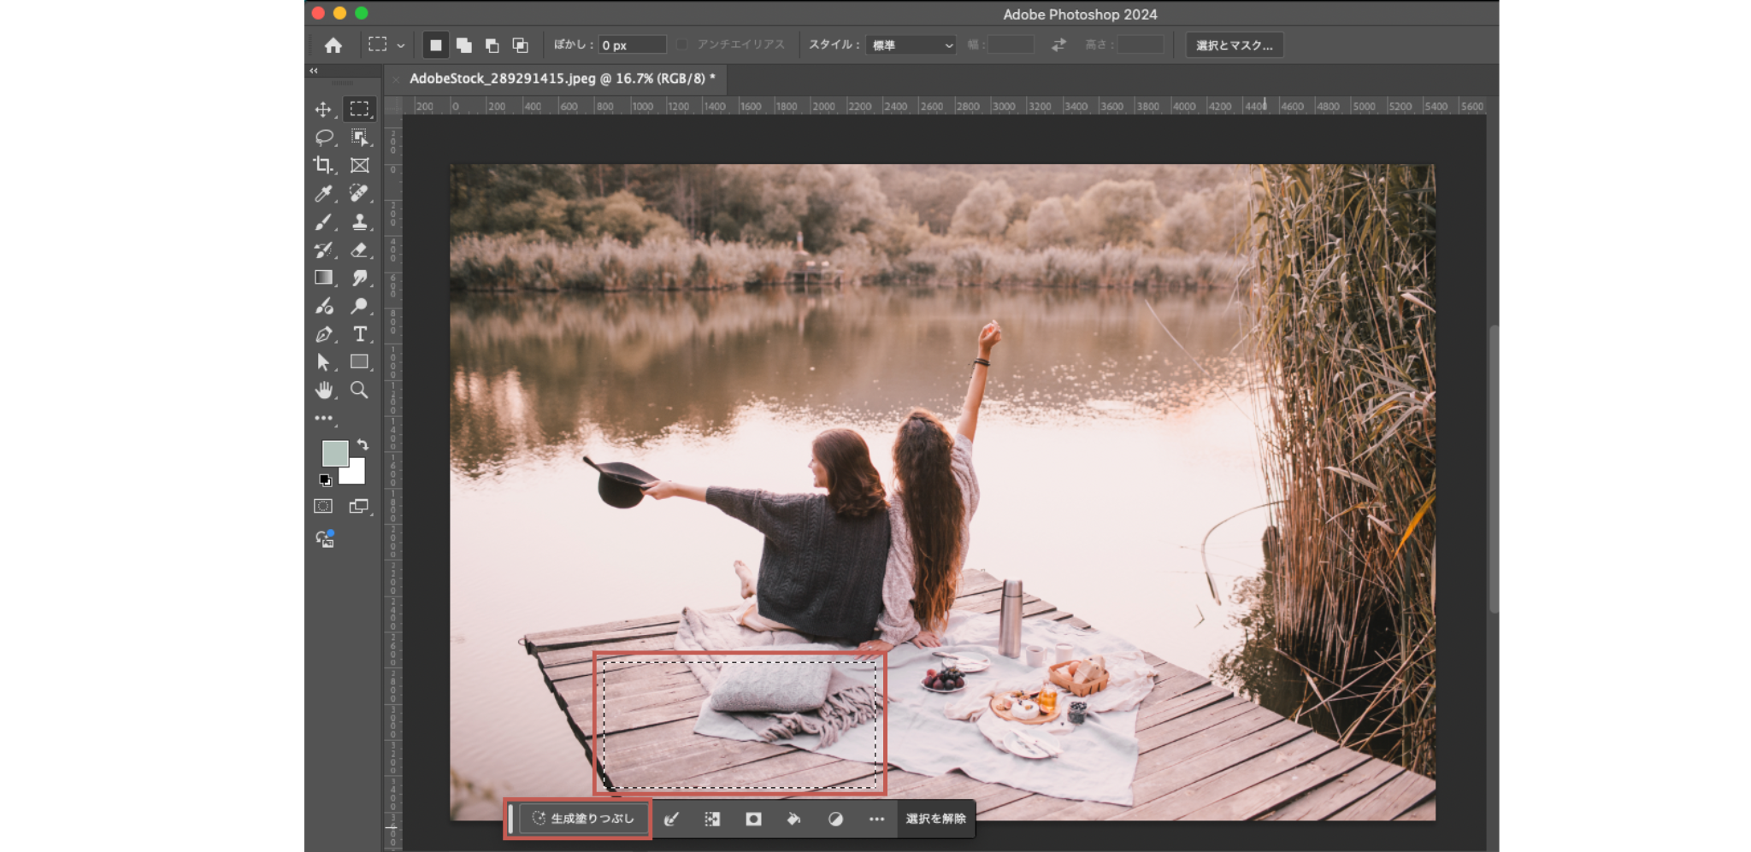Screen dimensions: 1751x852
Task: Open the スタイル dropdown set to 標準
Action: click(911, 44)
